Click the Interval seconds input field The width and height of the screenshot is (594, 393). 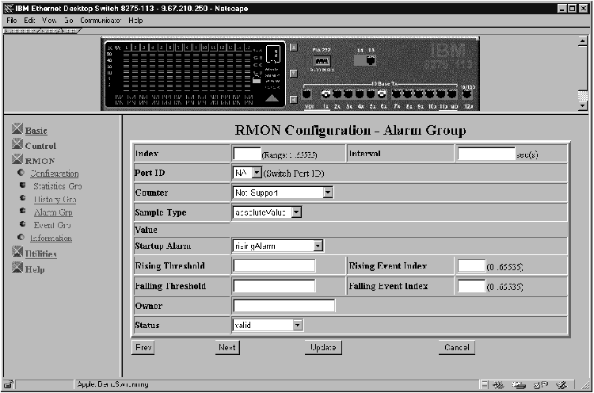[485, 155]
